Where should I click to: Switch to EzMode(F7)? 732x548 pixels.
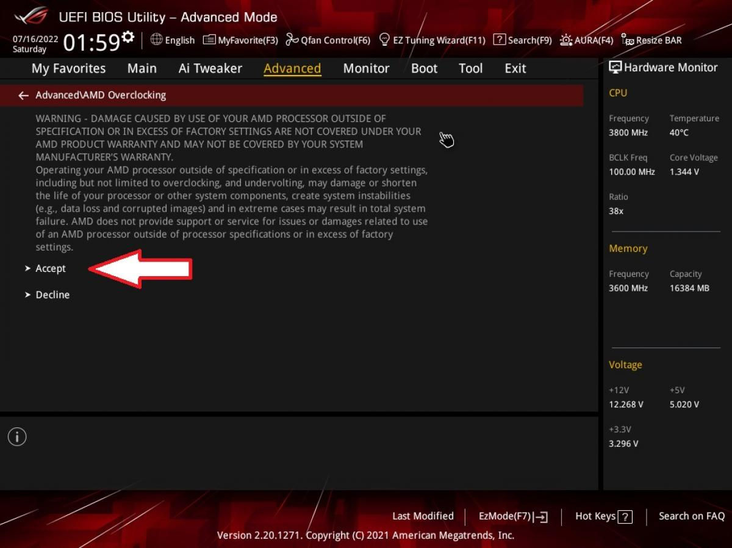pyautogui.click(x=513, y=516)
